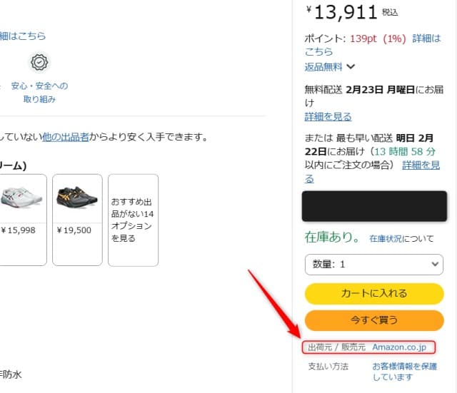Click 詳細を見る beside fastest delivery

pyautogui.click(x=421, y=165)
